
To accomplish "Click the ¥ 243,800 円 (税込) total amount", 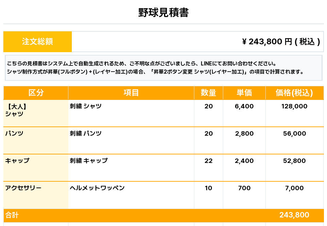I will (281, 42).
